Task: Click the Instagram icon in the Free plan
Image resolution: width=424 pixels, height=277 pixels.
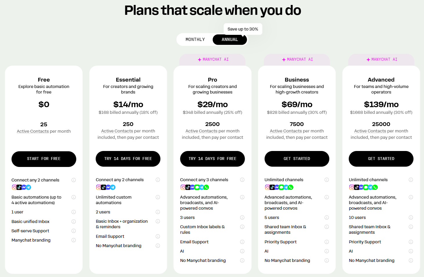Action: [x=14, y=187]
